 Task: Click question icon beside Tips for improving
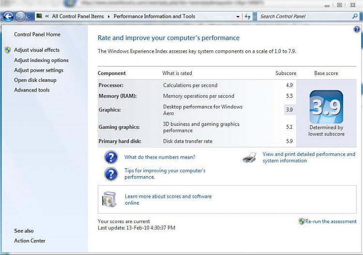tap(111, 174)
